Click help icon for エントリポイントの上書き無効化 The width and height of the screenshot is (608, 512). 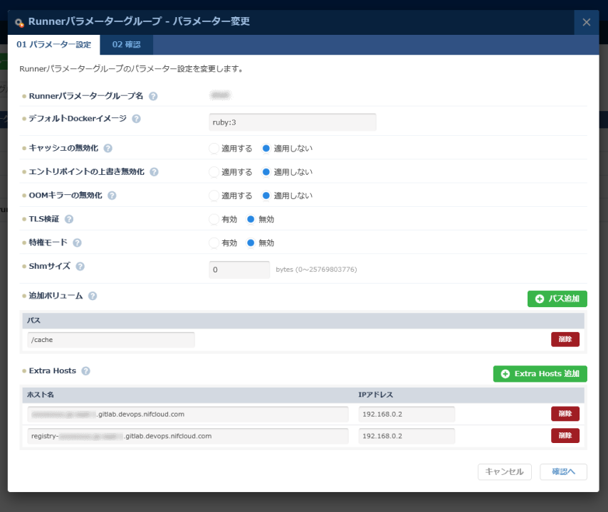[154, 172]
